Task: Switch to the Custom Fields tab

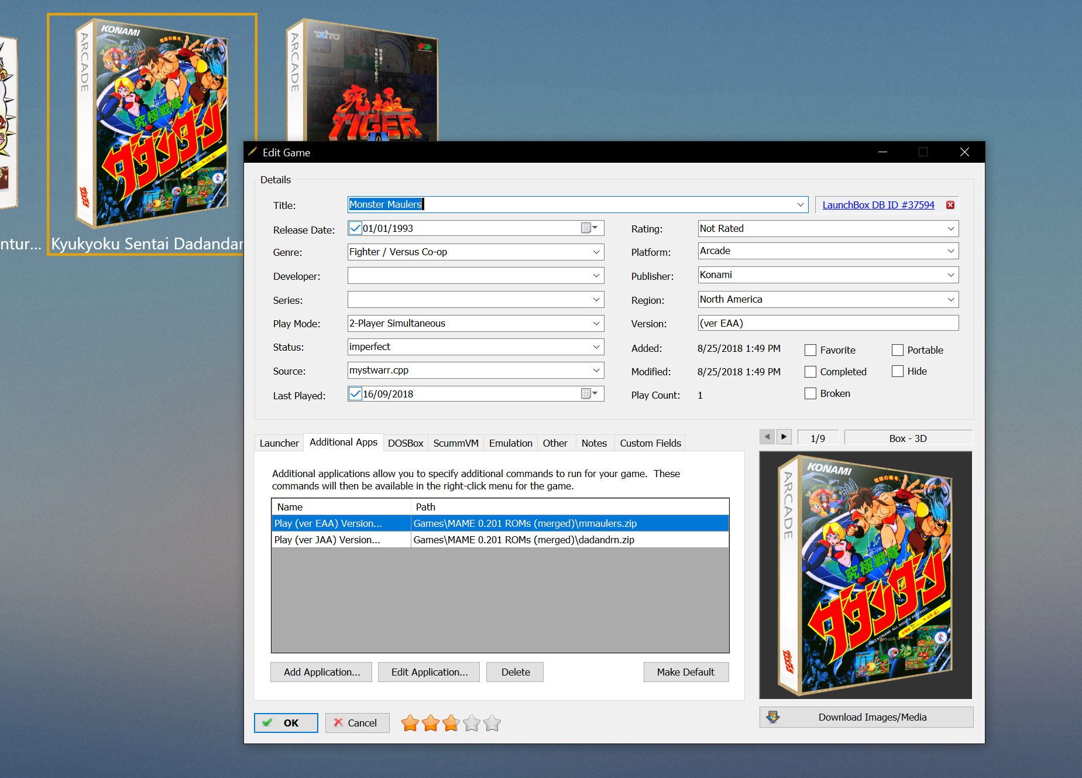Action: [x=650, y=443]
